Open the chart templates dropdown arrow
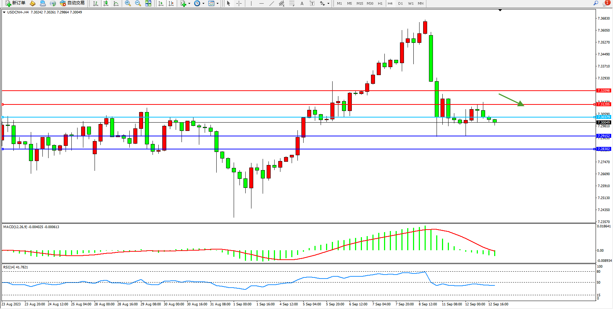This screenshot has height=309, width=613. [217, 4]
